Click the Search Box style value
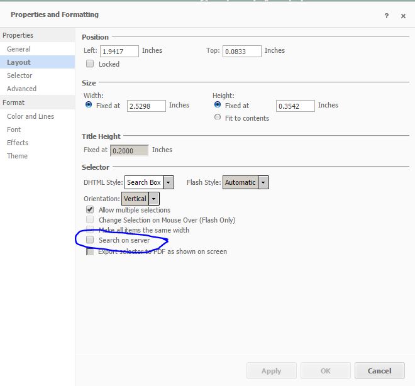The height and width of the screenshot is (386, 415). click(x=144, y=182)
